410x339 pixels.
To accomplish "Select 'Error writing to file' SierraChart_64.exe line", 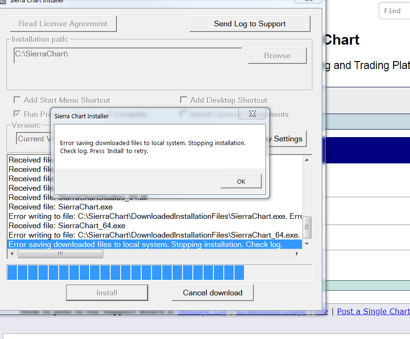I will (x=155, y=235).
